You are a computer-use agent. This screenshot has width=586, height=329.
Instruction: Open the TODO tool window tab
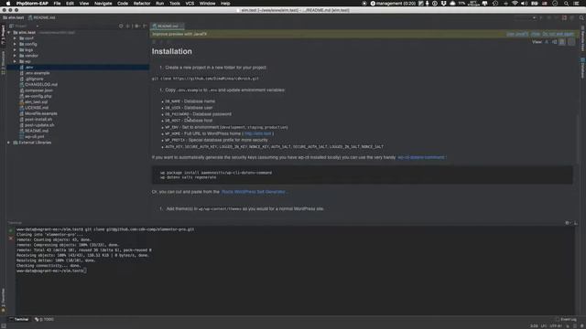[x=45, y=319]
